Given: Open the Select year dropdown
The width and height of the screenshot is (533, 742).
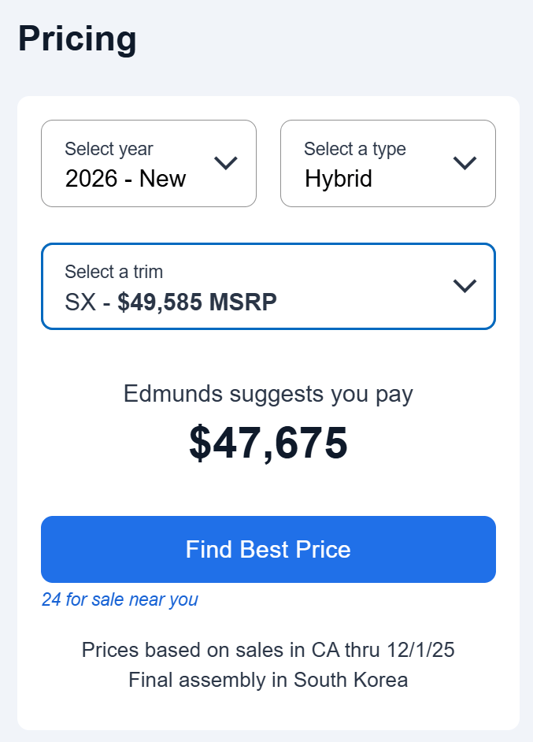Looking at the screenshot, I should click(x=148, y=164).
